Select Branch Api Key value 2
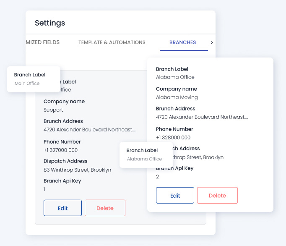 click(158, 177)
